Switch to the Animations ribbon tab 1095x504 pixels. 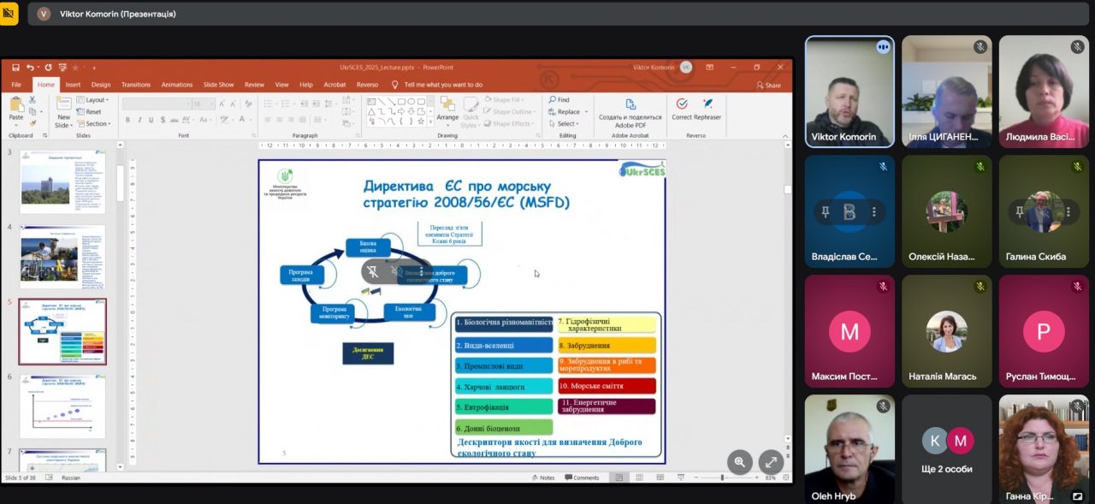[177, 85]
